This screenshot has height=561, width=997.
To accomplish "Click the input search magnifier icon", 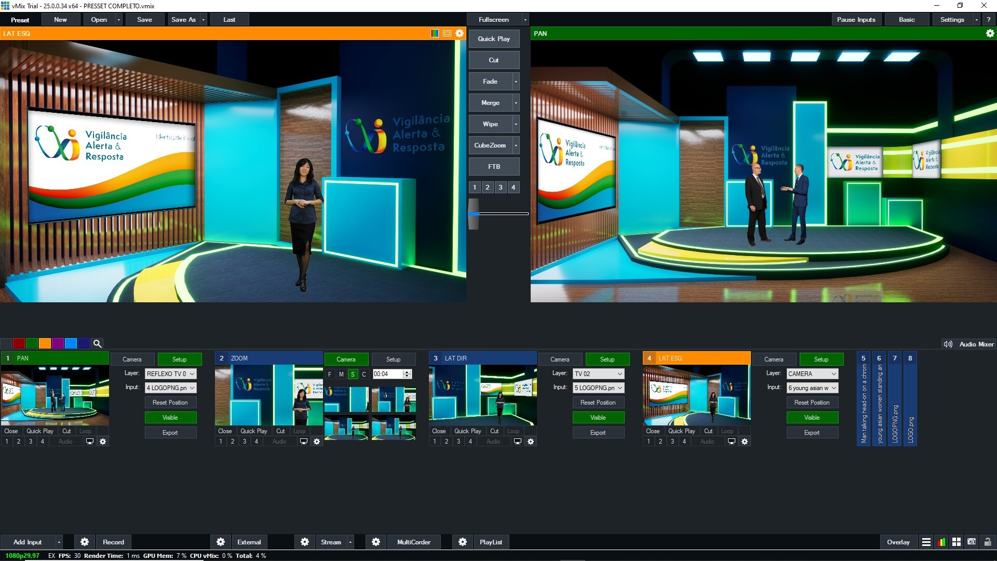I will (x=97, y=343).
